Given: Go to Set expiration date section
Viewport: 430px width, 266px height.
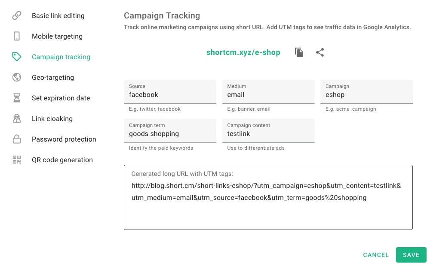Looking at the screenshot, I should (61, 98).
